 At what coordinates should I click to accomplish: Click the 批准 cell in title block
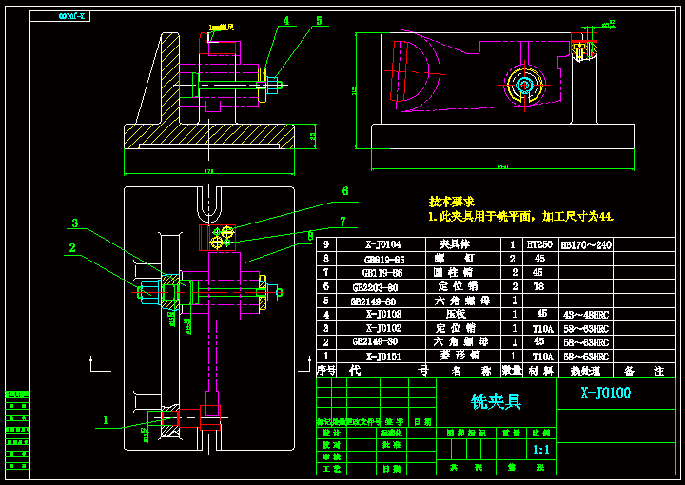click(x=391, y=445)
